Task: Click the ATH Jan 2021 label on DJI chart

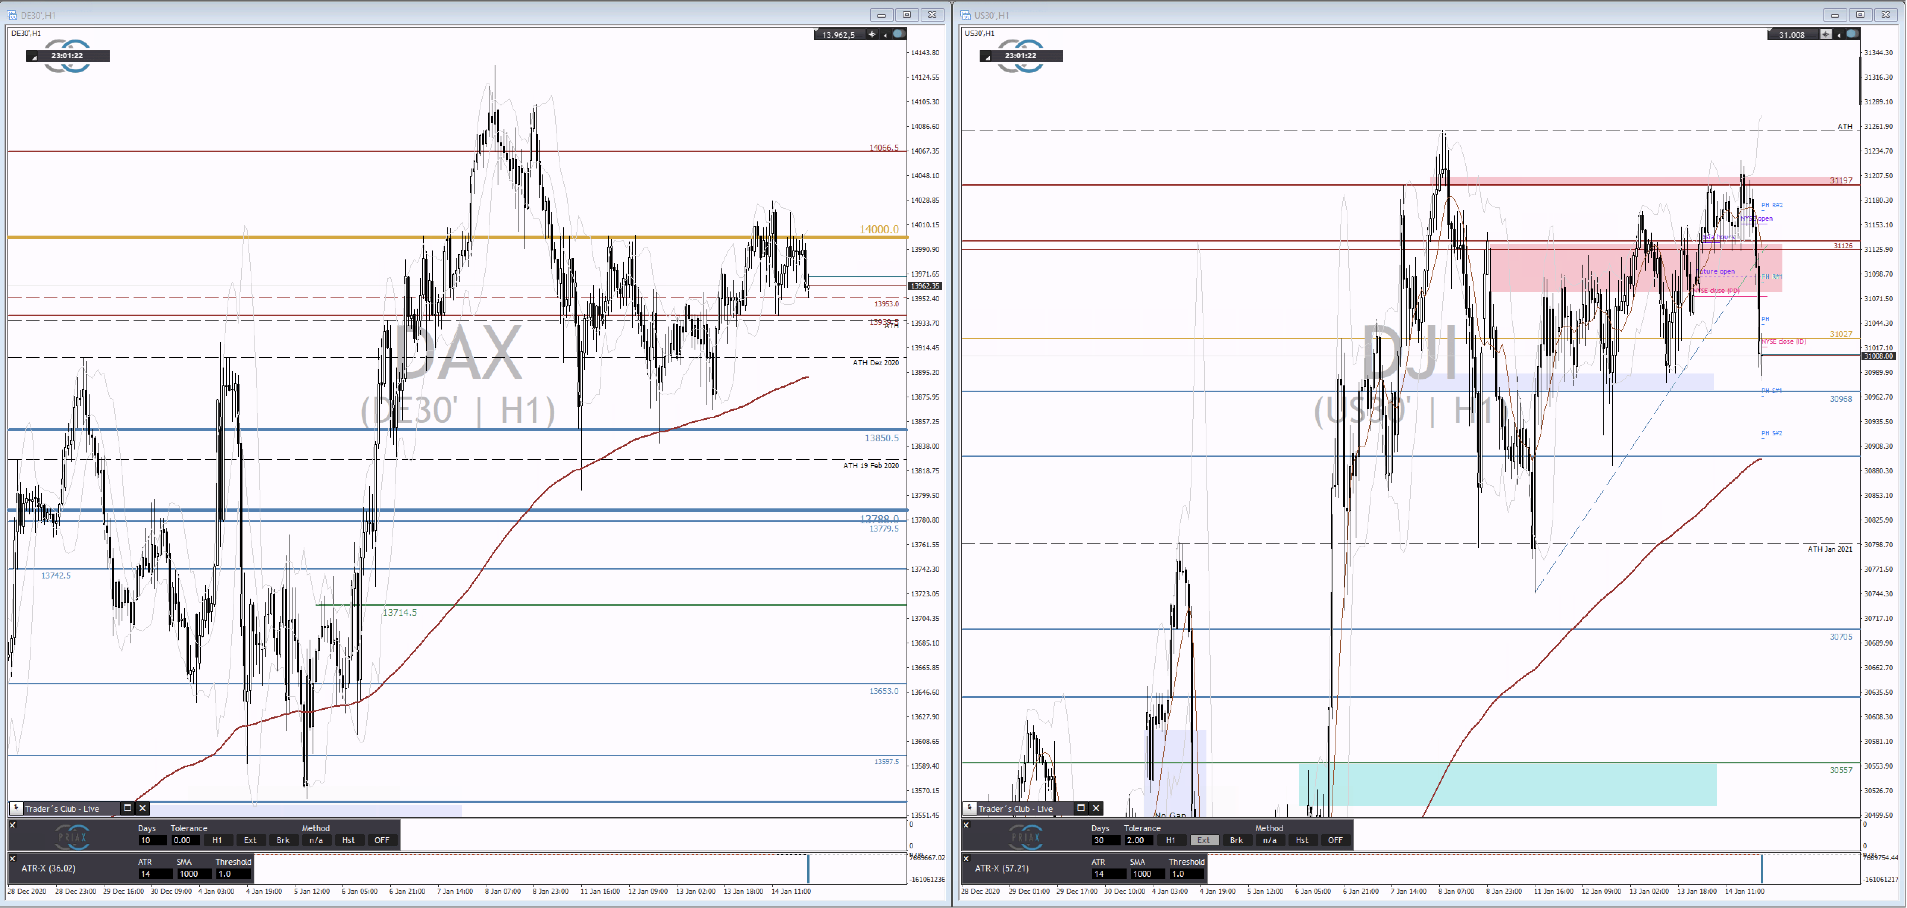Action: point(1830,549)
